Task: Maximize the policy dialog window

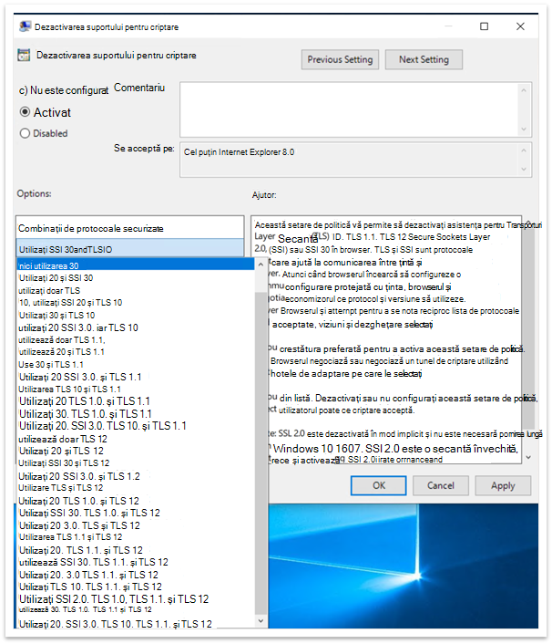Action: 484,26
